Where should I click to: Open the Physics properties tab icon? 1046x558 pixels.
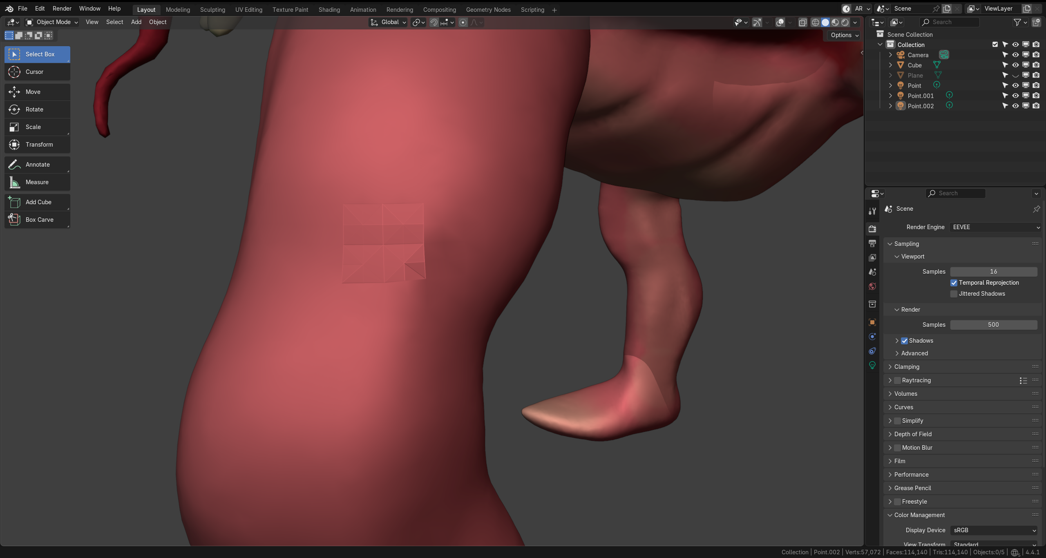coord(872,337)
